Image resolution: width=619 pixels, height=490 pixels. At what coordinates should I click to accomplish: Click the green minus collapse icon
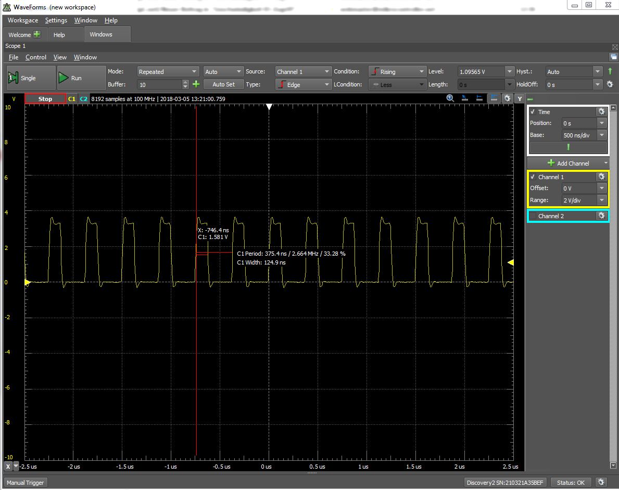click(x=530, y=99)
